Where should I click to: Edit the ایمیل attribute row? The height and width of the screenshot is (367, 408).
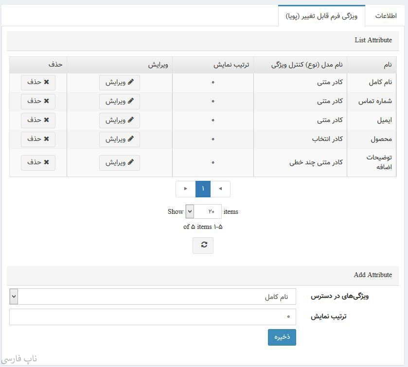(120, 120)
